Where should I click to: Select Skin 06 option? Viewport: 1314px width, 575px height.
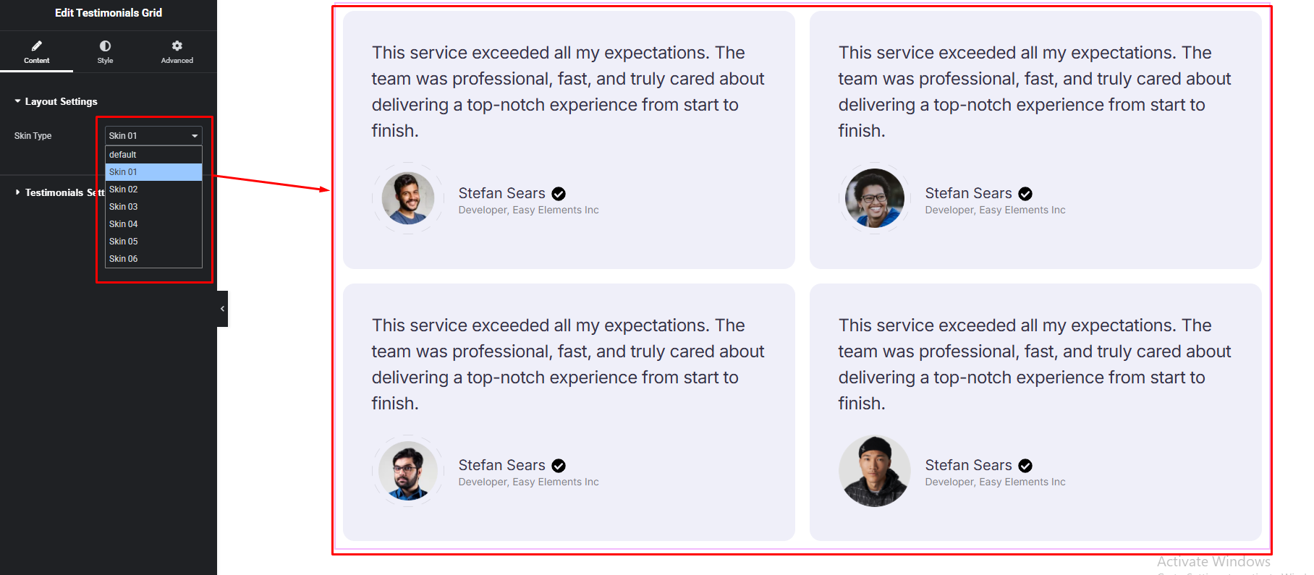(x=153, y=259)
